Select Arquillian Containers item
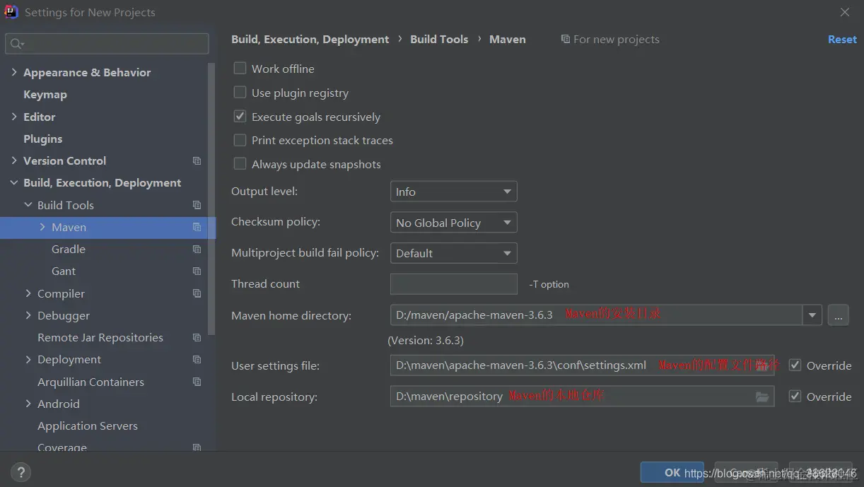The width and height of the screenshot is (864, 487). tap(91, 382)
